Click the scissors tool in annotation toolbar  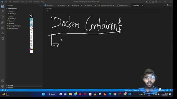click(31, 22)
